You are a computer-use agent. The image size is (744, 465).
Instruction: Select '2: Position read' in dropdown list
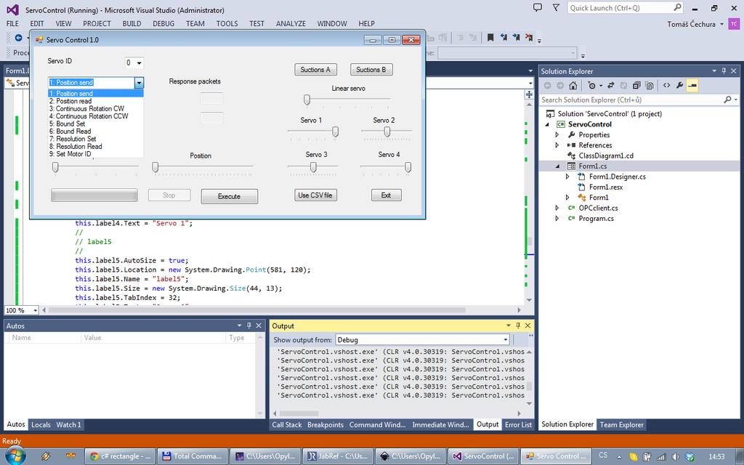95,101
